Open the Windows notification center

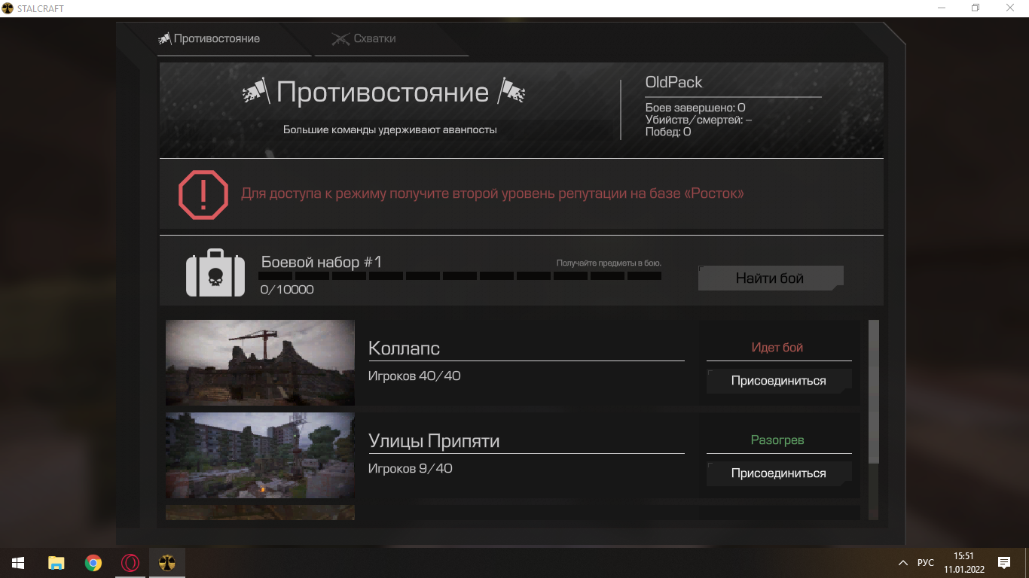pyautogui.click(x=1004, y=563)
